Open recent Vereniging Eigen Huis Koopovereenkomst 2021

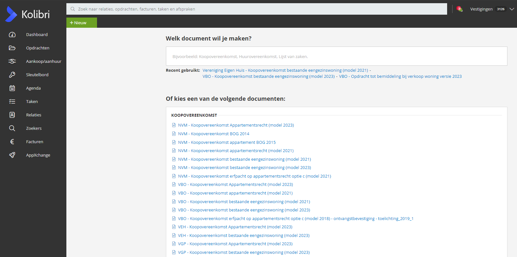pos(285,70)
